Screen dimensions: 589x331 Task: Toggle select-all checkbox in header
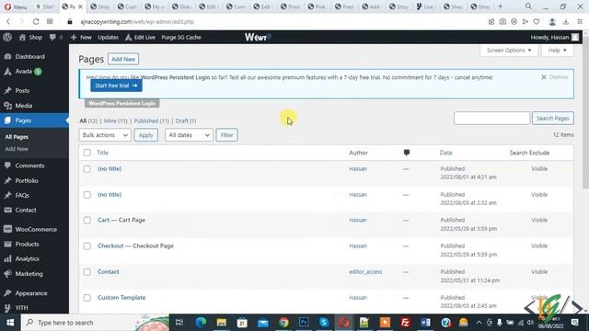87,153
